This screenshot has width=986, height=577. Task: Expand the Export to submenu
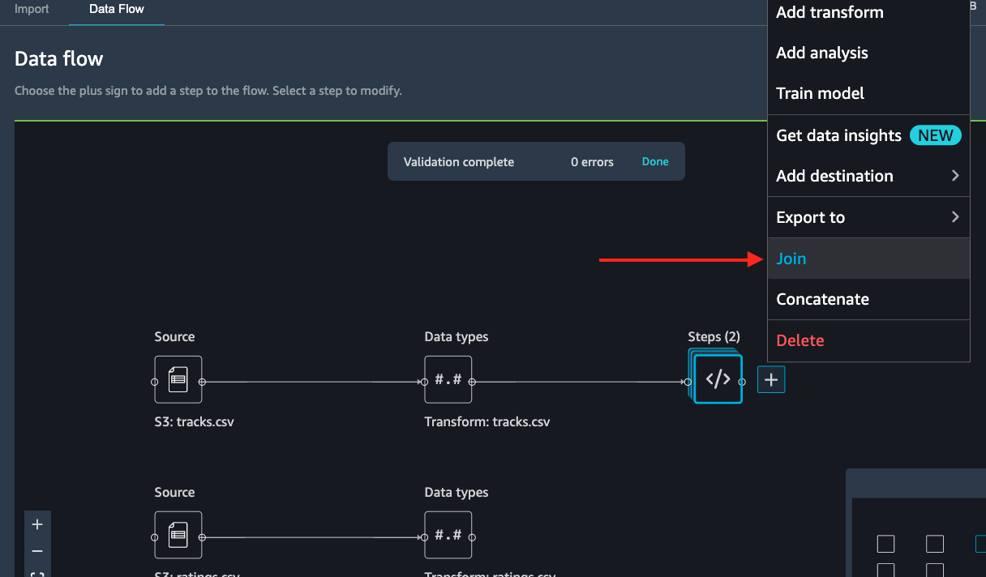click(868, 217)
